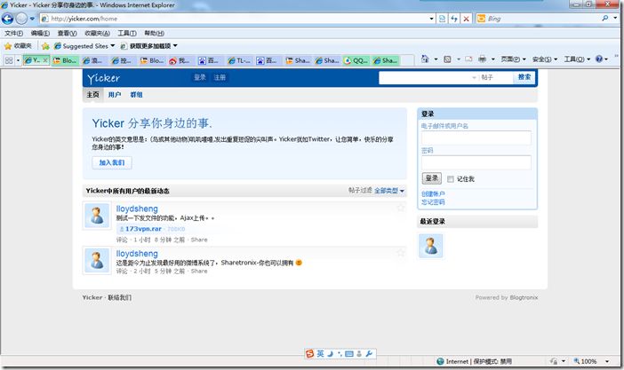Click the 搜索 button

click(x=524, y=77)
